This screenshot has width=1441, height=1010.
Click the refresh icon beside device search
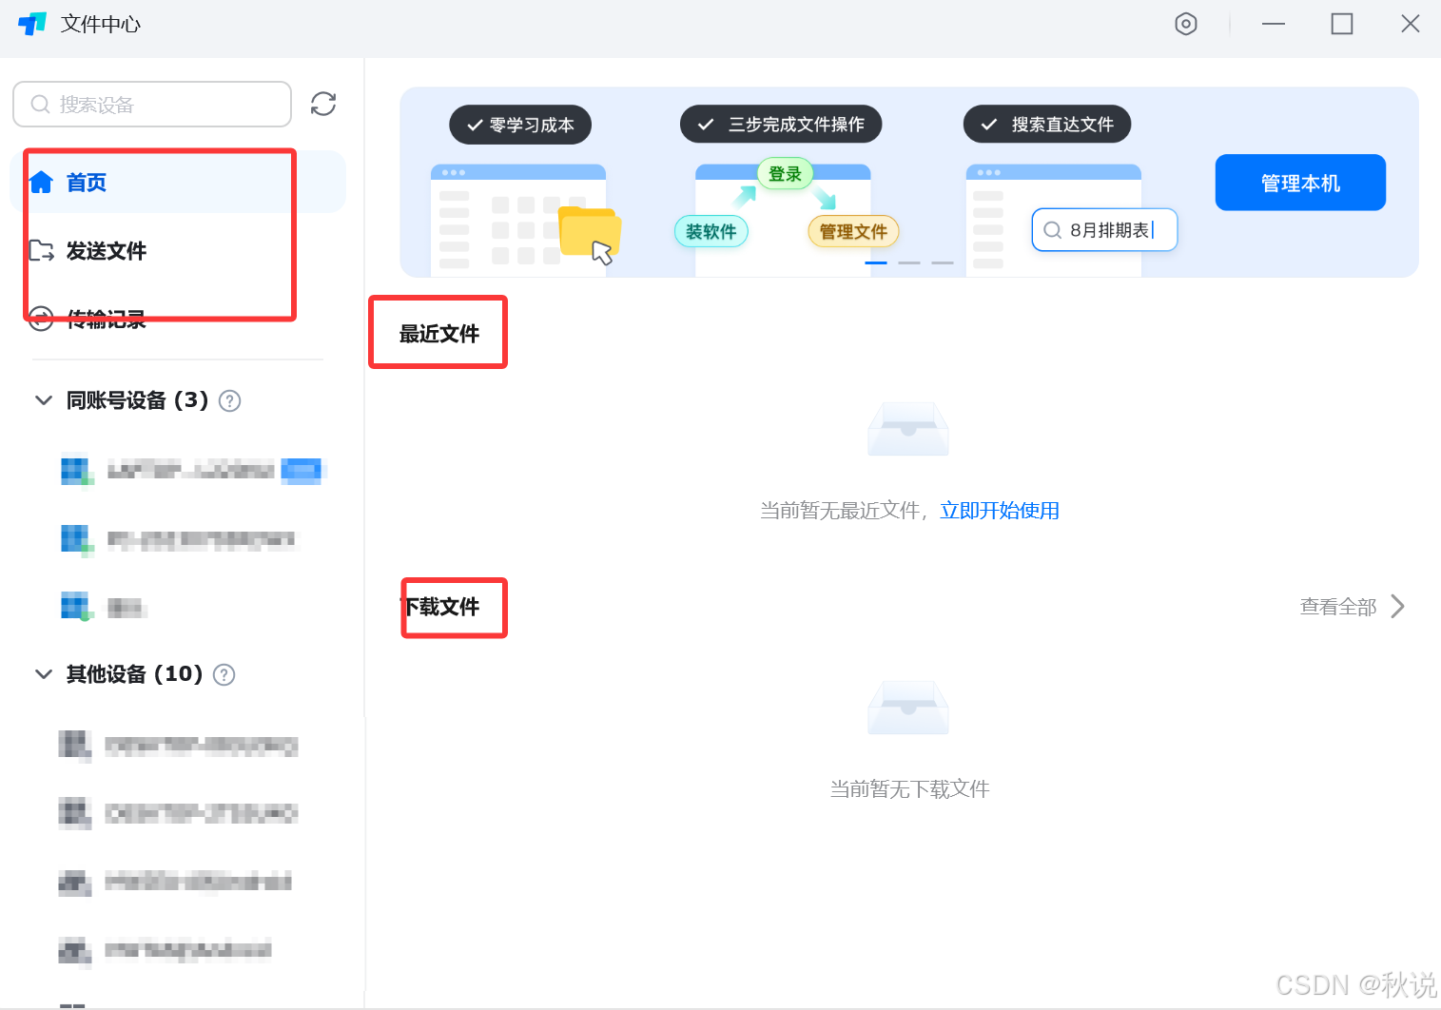322,104
